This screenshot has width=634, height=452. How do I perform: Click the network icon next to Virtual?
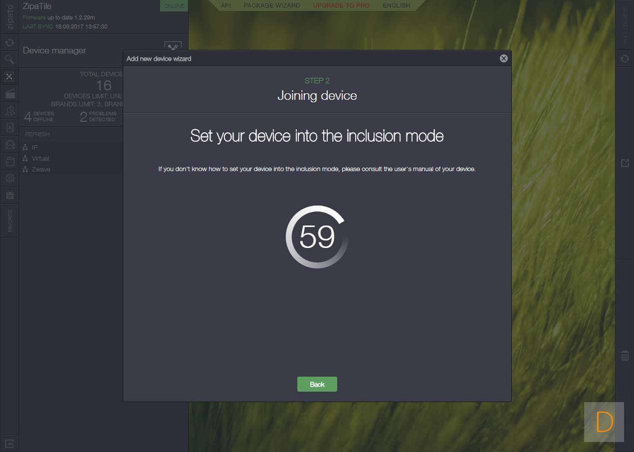pos(25,159)
